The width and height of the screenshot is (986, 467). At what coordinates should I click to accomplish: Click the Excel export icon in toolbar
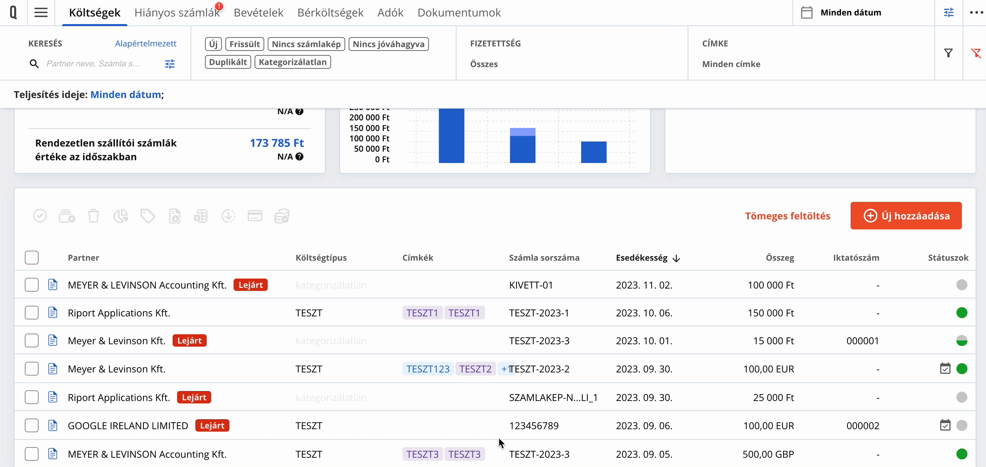click(x=201, y=216)
